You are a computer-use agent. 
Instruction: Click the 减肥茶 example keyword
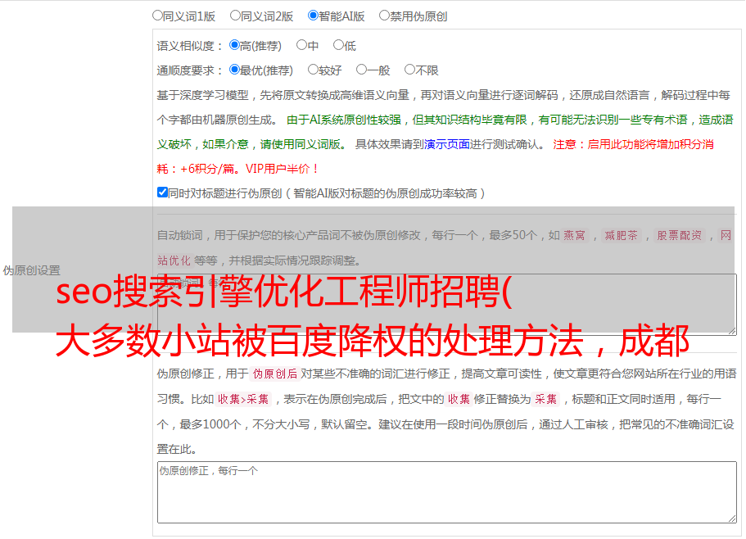click(622, 235)
